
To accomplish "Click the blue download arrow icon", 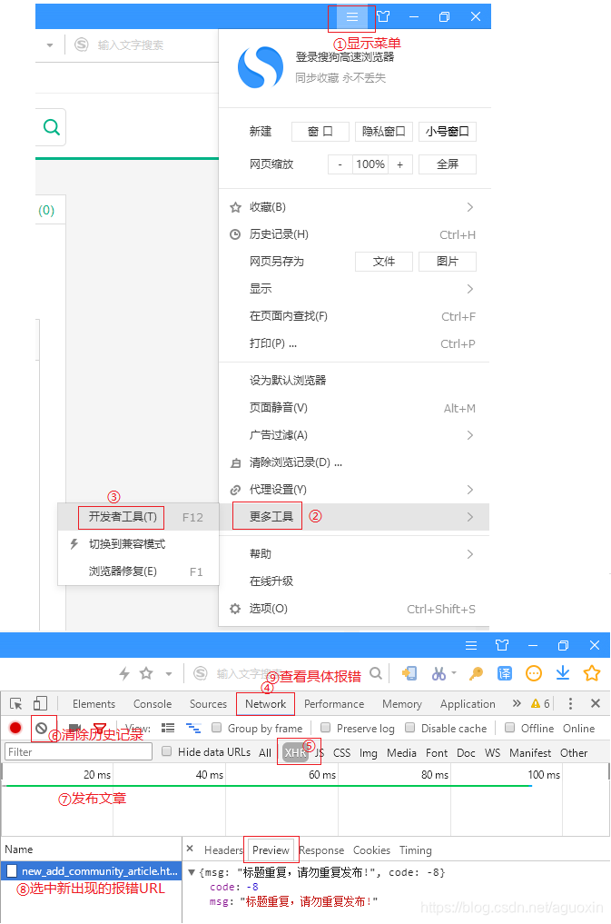I will click(x=563, y=673).
